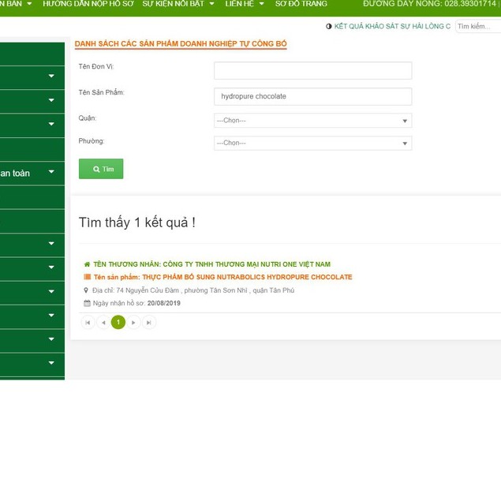This screenshot has width=501, height=501.
Task: Click the 'Tìm thấy 1 kết quả' text
Action: click(x=136, y=222)
